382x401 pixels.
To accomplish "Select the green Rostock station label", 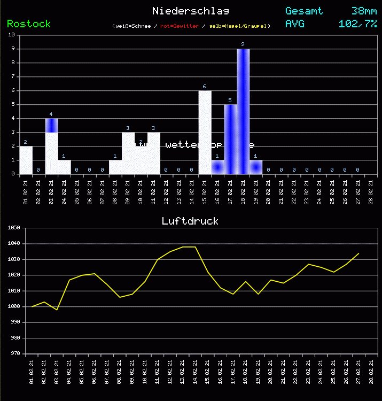I will 29,24.
